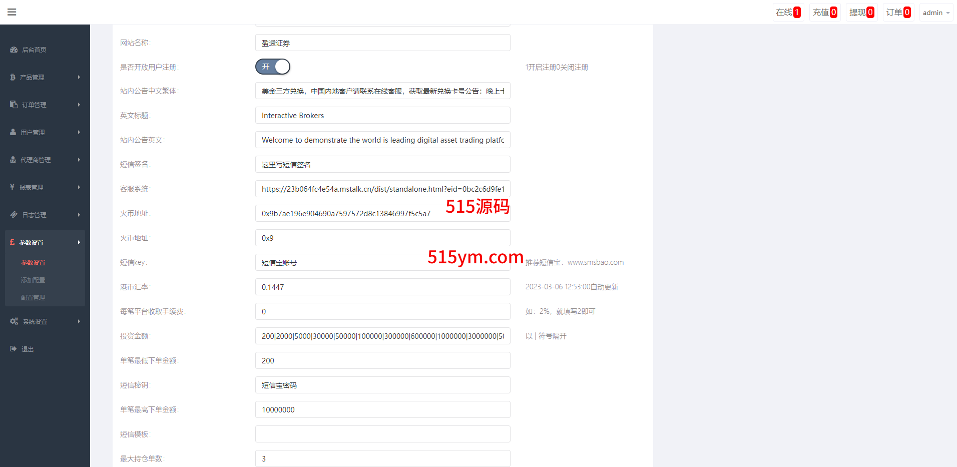957x467 pixels.
Task: Click the 充值 recharge counter button
Action: pyautogui.click(x=824, y=13)
